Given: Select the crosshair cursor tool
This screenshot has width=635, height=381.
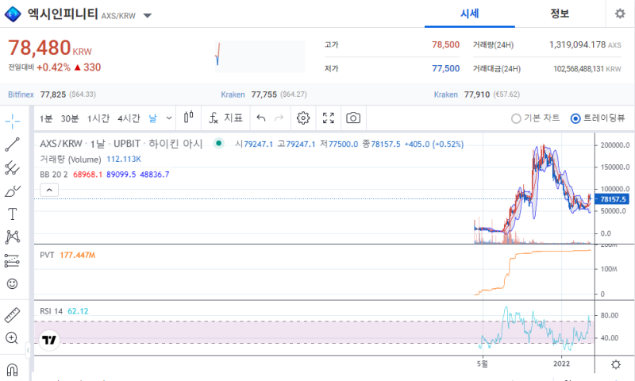Looking at the screenshot, I should pyautogui.click(x=13, y=121).
